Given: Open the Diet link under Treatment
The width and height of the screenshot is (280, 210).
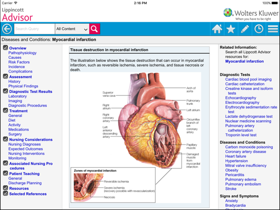Looking at the screenshot, I should coord(12,120).
